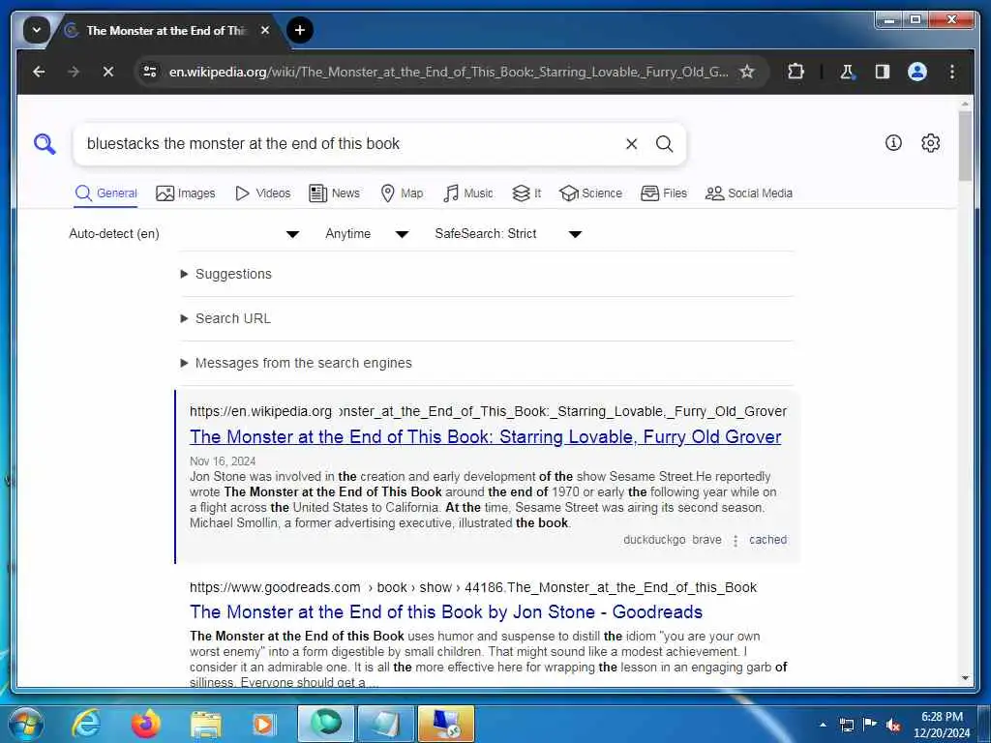
Task: Open search preferences gear icon
Action: [930, 143]
